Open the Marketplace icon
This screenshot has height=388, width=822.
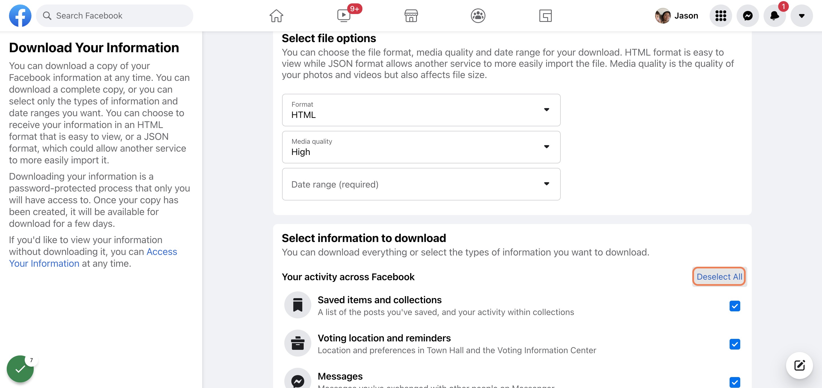(411, 16)
